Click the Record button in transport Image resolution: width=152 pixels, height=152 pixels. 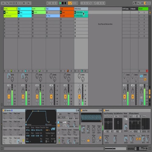coord(65,3)
